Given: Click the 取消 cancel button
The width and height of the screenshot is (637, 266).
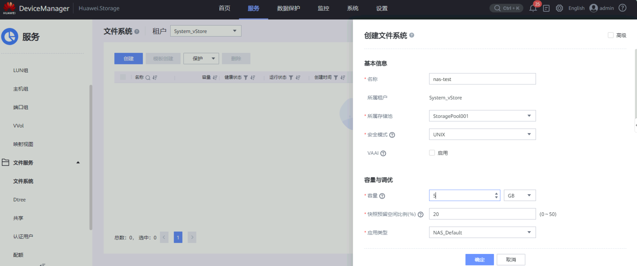Looking at the screenshot, I should 511,260.
